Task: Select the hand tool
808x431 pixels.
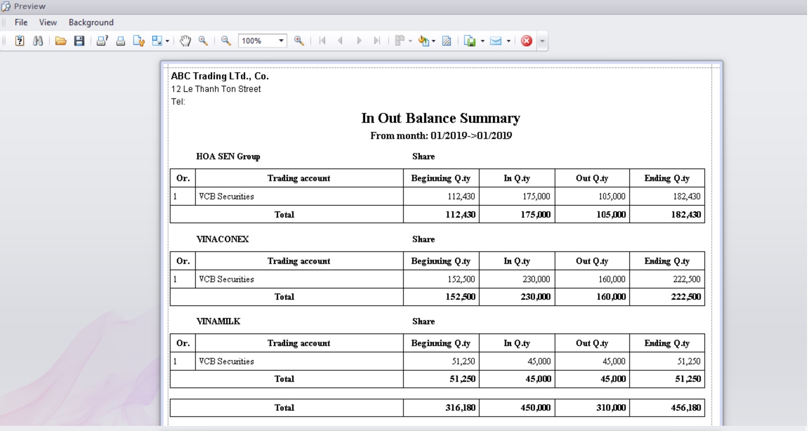Action: pyautogui.click(x=185, y=41)
